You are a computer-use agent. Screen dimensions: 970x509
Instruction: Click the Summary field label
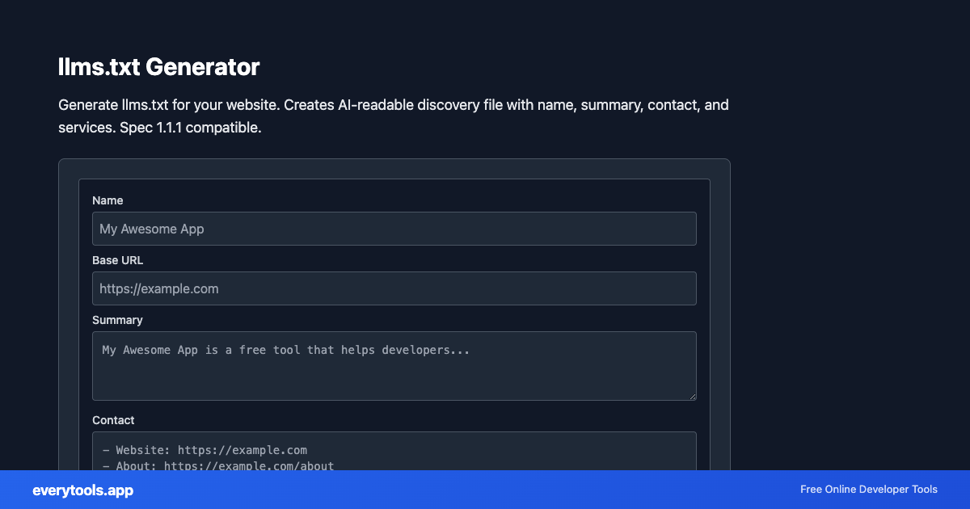click(117, 320)
